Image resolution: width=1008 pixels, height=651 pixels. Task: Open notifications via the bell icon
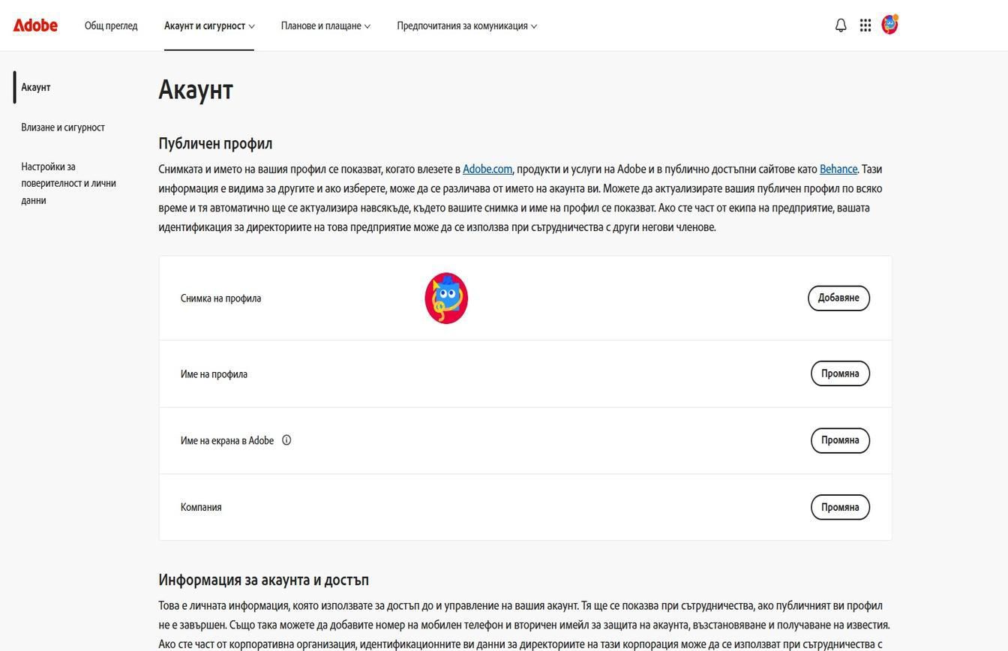tap(840, 25)
